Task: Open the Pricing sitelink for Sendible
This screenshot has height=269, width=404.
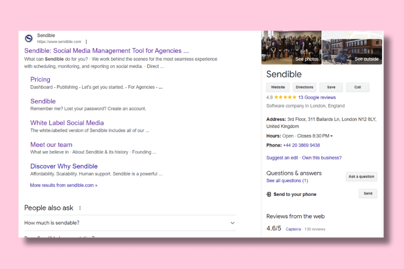Action: tap(40, 79)
